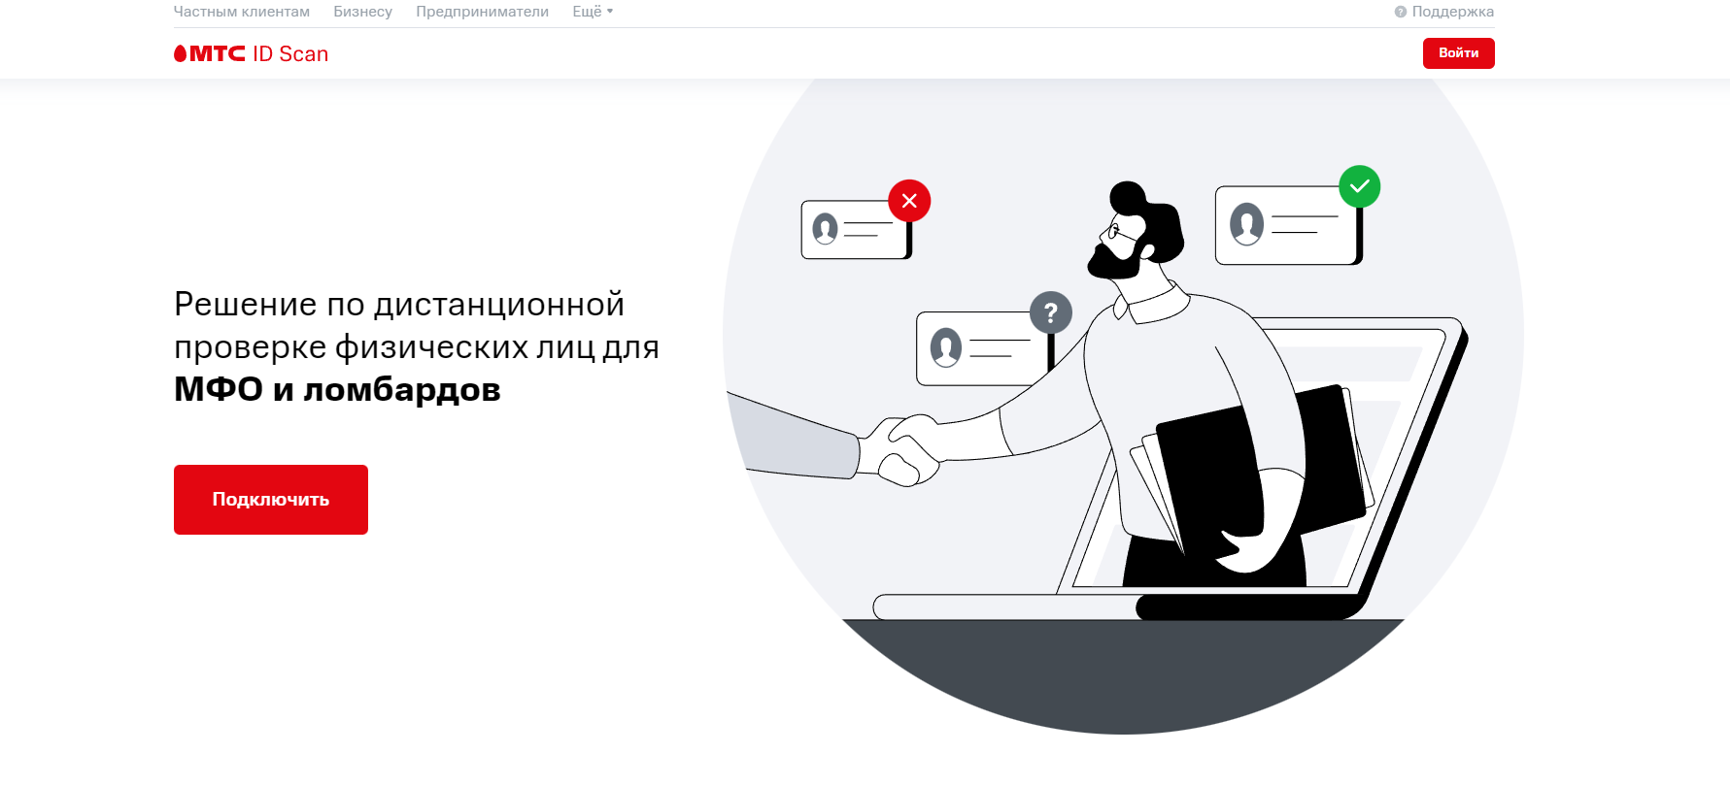The image size is (1731, 786).
Task: Click the question mark icon beside Поддержка
Action: coord(1401,12)
